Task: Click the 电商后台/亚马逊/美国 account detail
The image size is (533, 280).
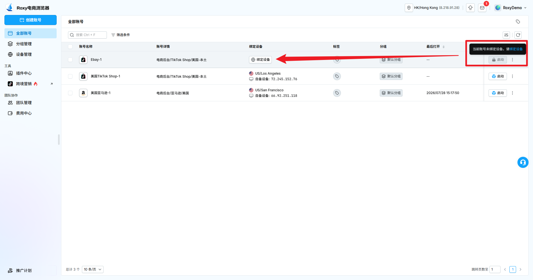Action: 173,93
